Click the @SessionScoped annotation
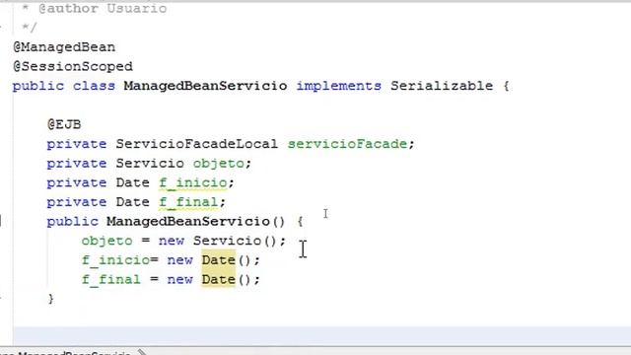This screenshot has width=631, height=355. 73,66
